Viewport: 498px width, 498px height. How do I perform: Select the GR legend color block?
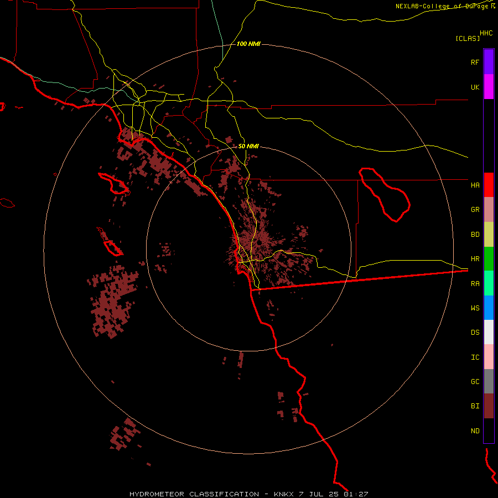[489, 210]
